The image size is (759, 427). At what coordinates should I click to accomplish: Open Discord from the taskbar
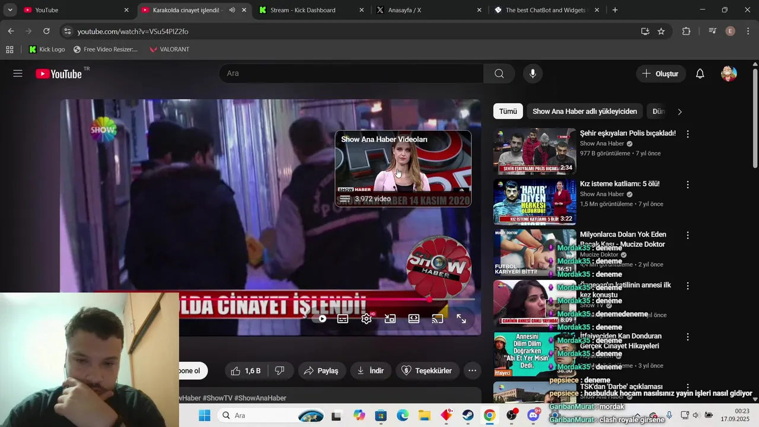(x=533, y=415)
